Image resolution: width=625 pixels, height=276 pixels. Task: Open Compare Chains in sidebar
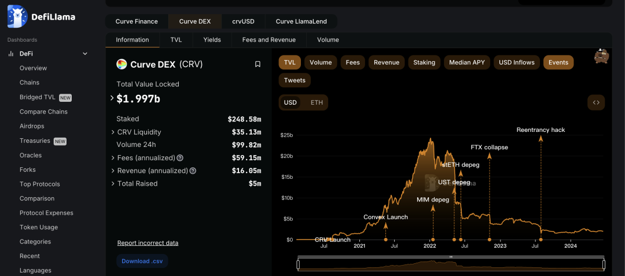coord(43,112)
